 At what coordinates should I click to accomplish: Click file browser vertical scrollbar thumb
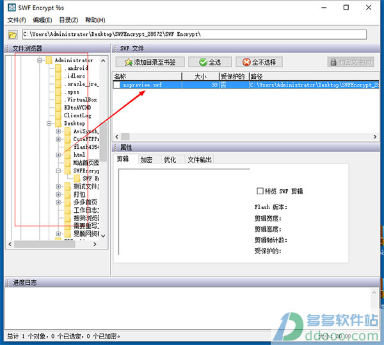(103, 142)
